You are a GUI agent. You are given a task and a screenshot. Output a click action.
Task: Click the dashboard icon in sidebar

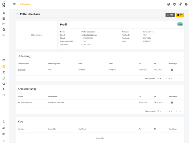[4, 19]
